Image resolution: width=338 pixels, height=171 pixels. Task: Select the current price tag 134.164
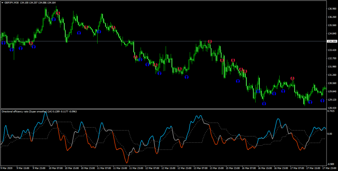point(332,41)
